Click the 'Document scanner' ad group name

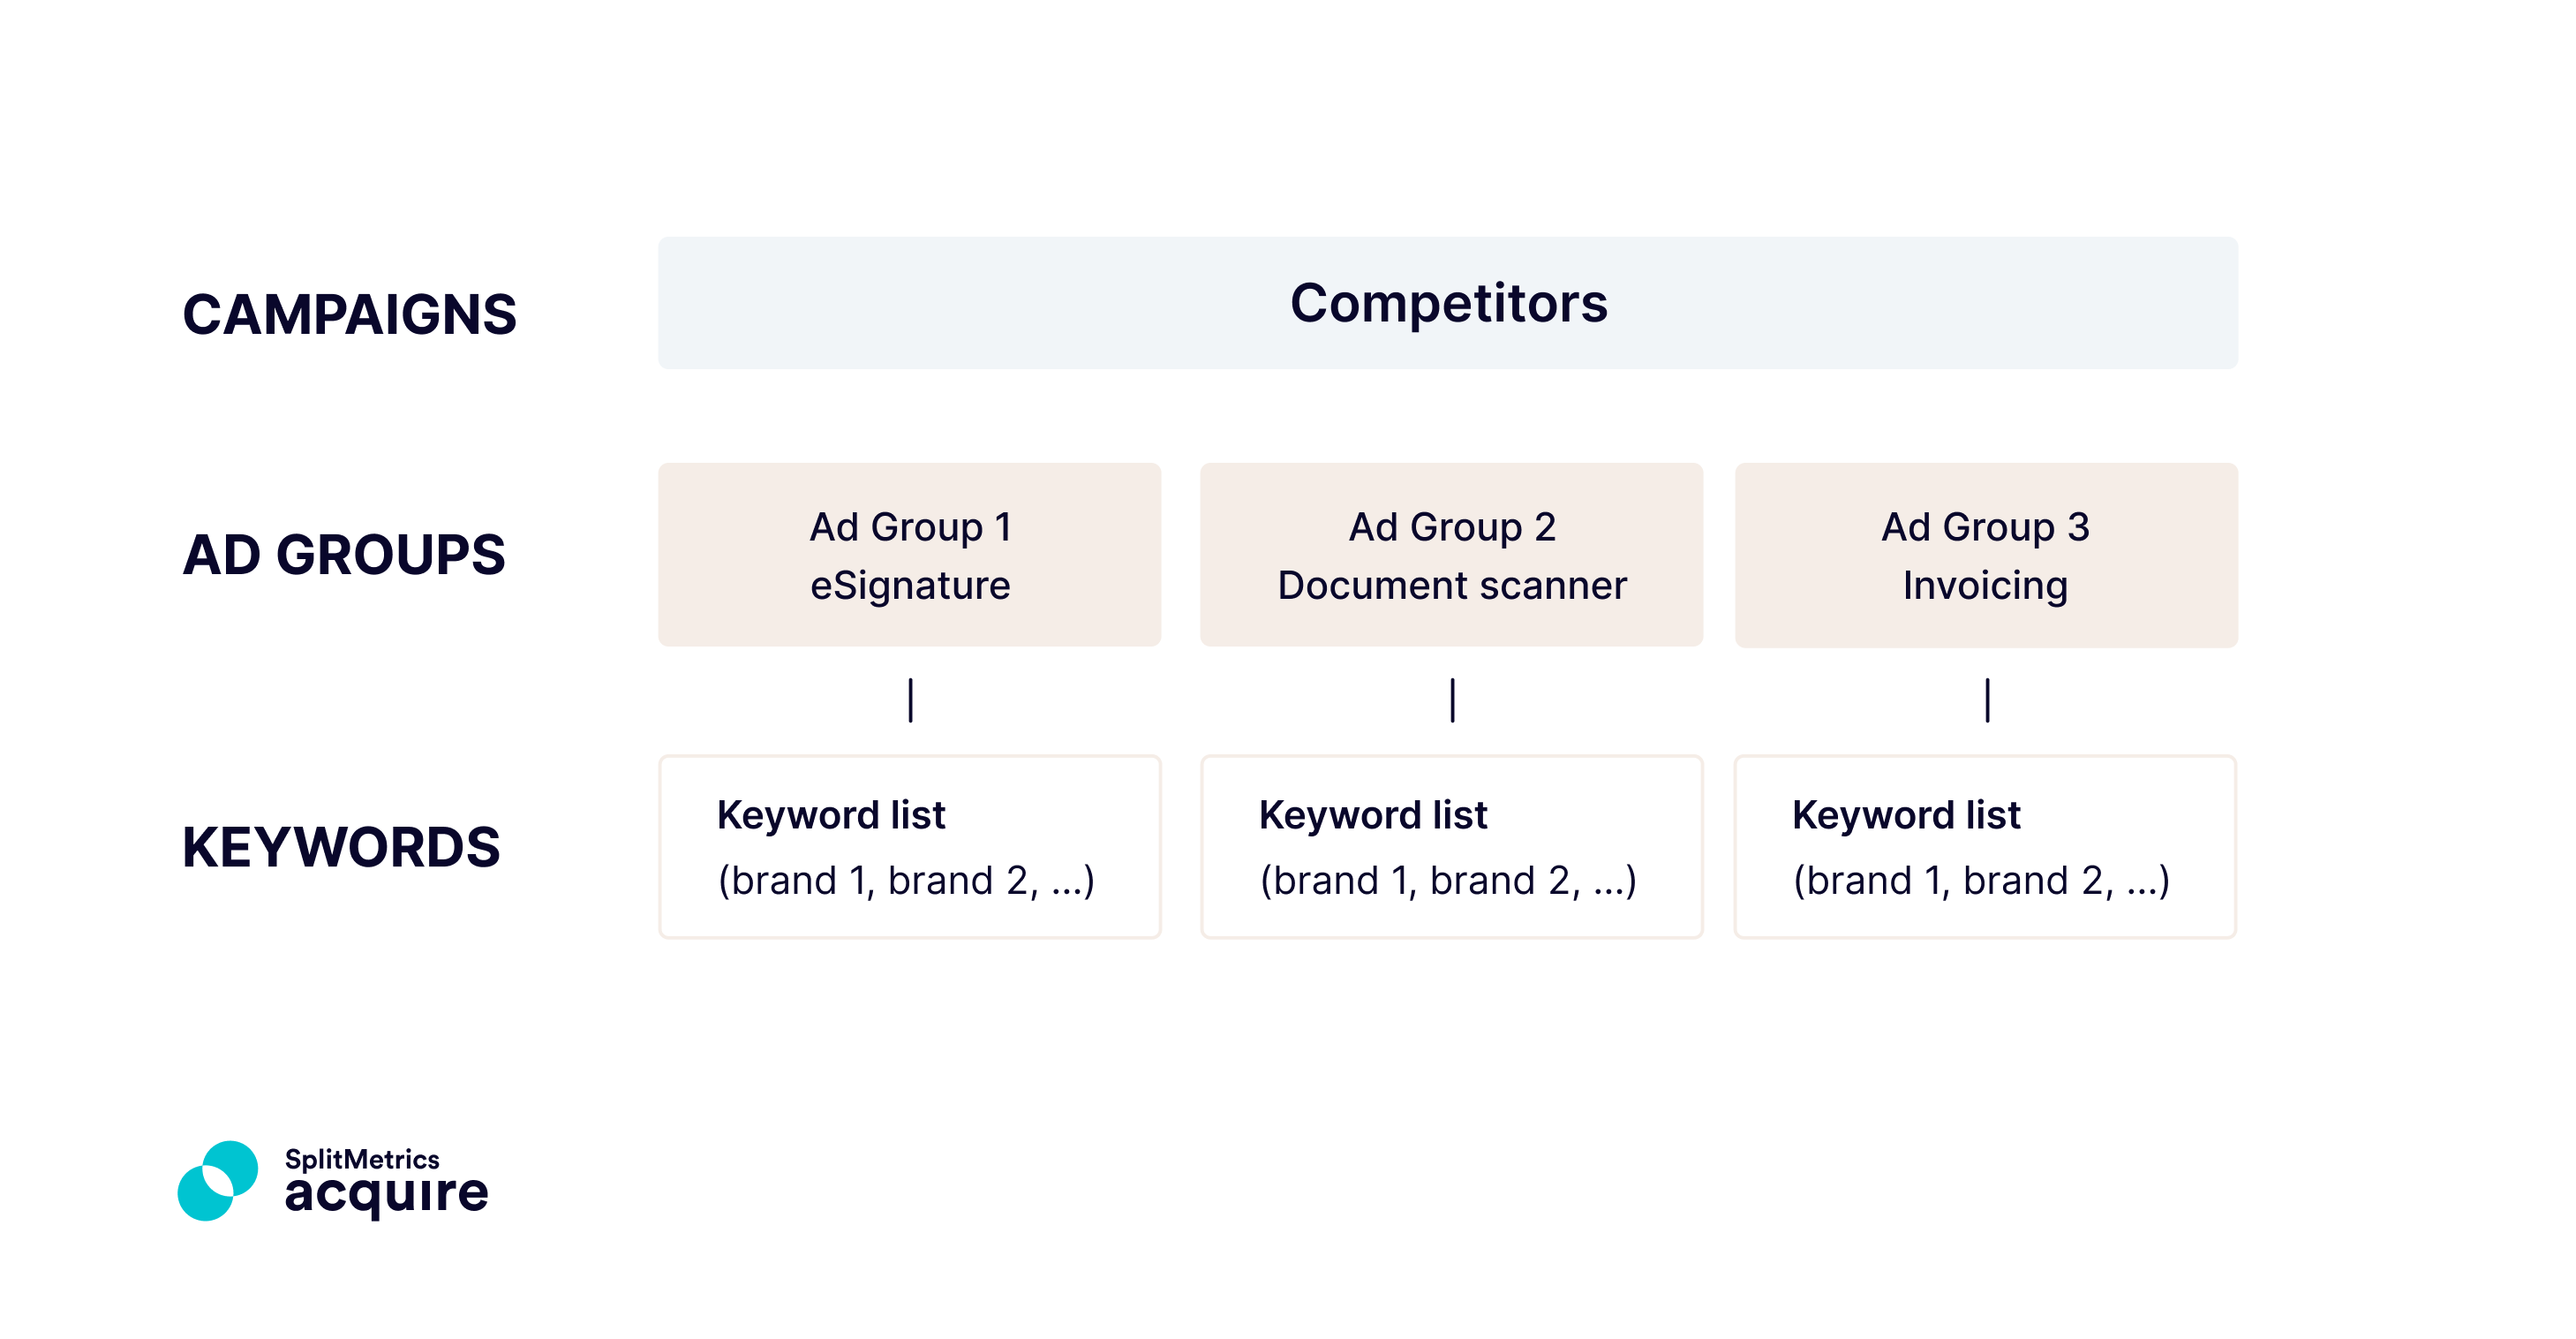(1452, 586)
